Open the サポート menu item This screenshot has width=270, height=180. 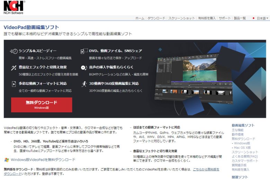point(225,18)
